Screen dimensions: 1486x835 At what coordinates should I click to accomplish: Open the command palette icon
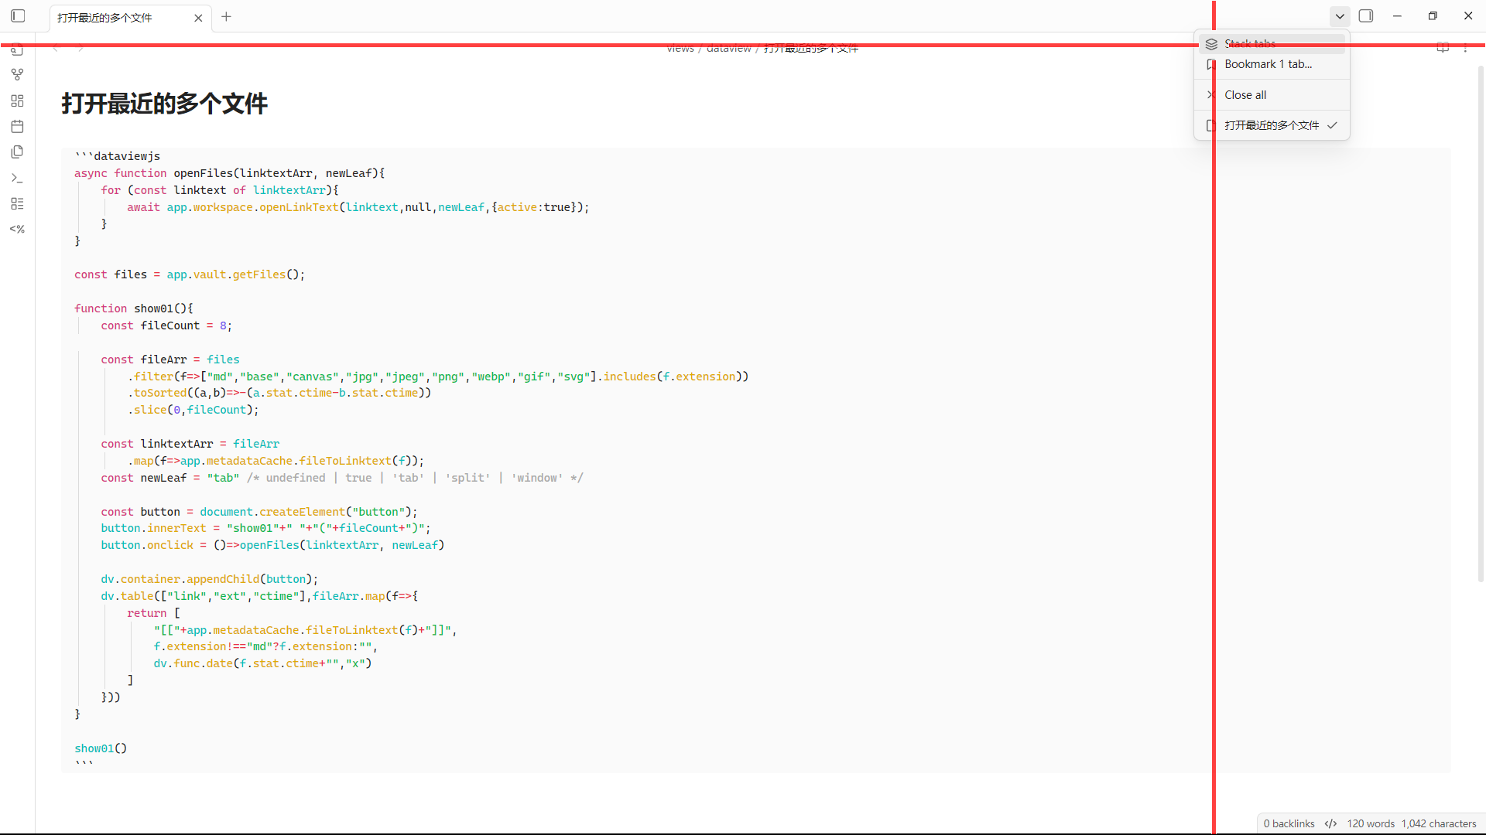click(x=17, y=178)
